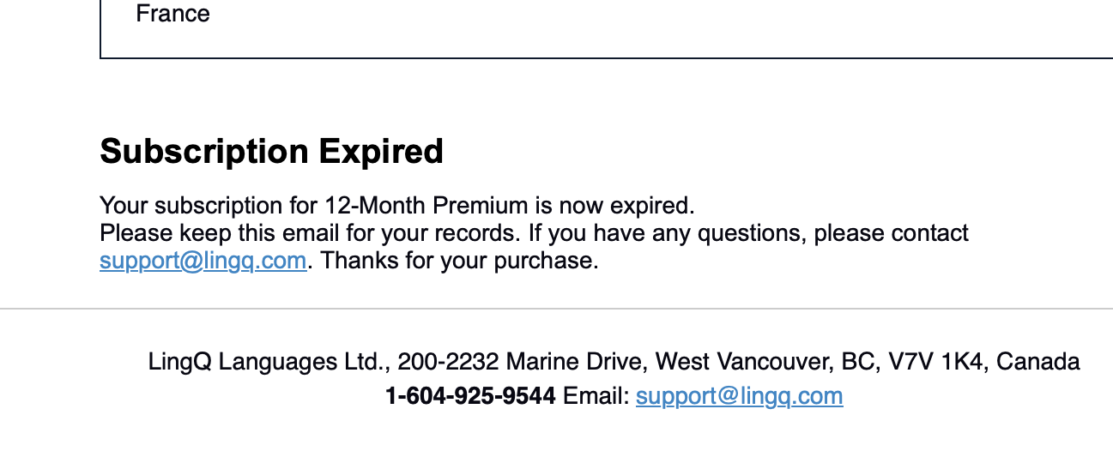Click the word Canada in the footer
Viewport: 1113px width, 451px height.
pyautogui.click(x=1037, y=362)
